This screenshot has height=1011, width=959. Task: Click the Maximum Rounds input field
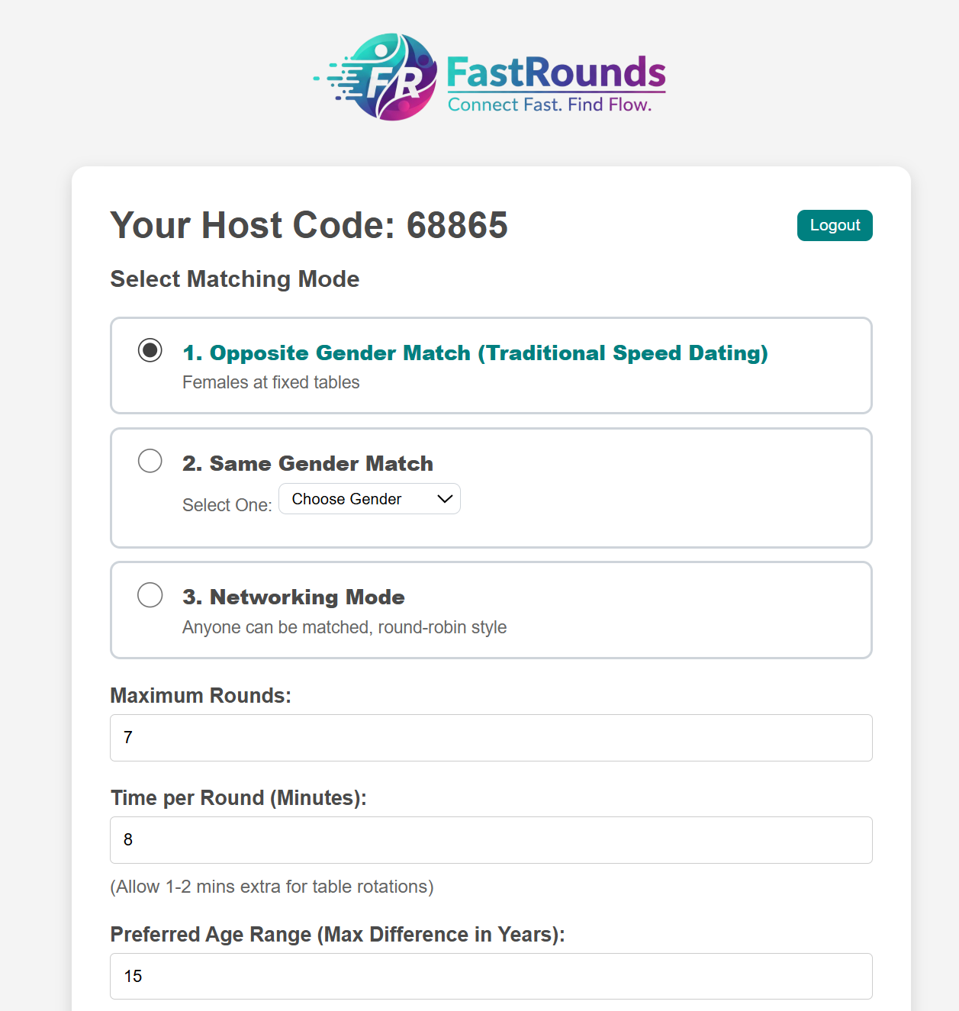pyautogui.click(x=491, y=738)
